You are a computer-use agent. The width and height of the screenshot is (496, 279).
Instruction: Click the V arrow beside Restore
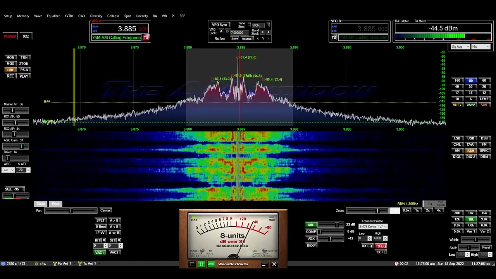[x=263, y=39]
